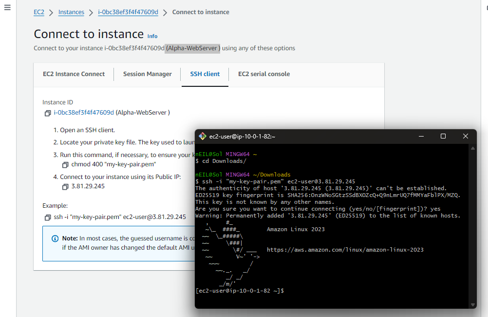The height and width of the screenshot is (317, 488).
Task: Click the terminal scrollbar up arrow
Action: coord(472,148)
